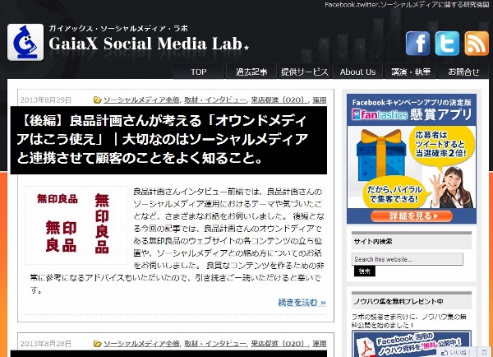Open the Facebook活用のノウハウ資料 PDF banner
Viewport: 493px width, 357px height.
tap(412, 344)
